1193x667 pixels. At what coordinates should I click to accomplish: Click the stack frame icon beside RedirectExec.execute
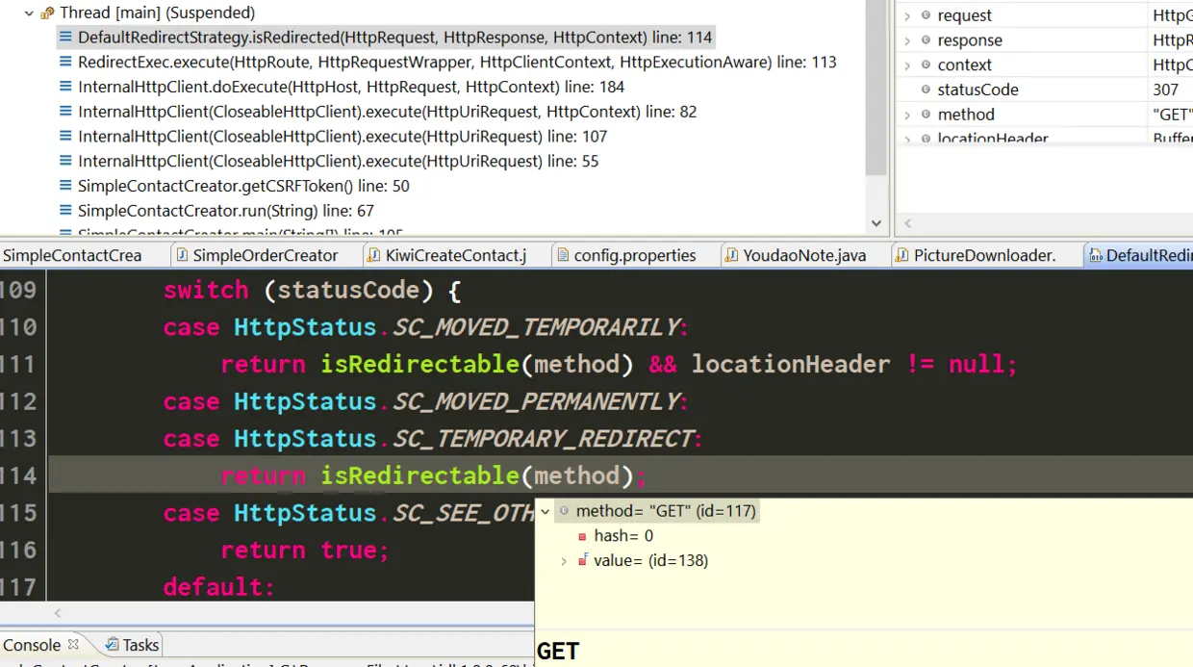[x=65, y=63]
